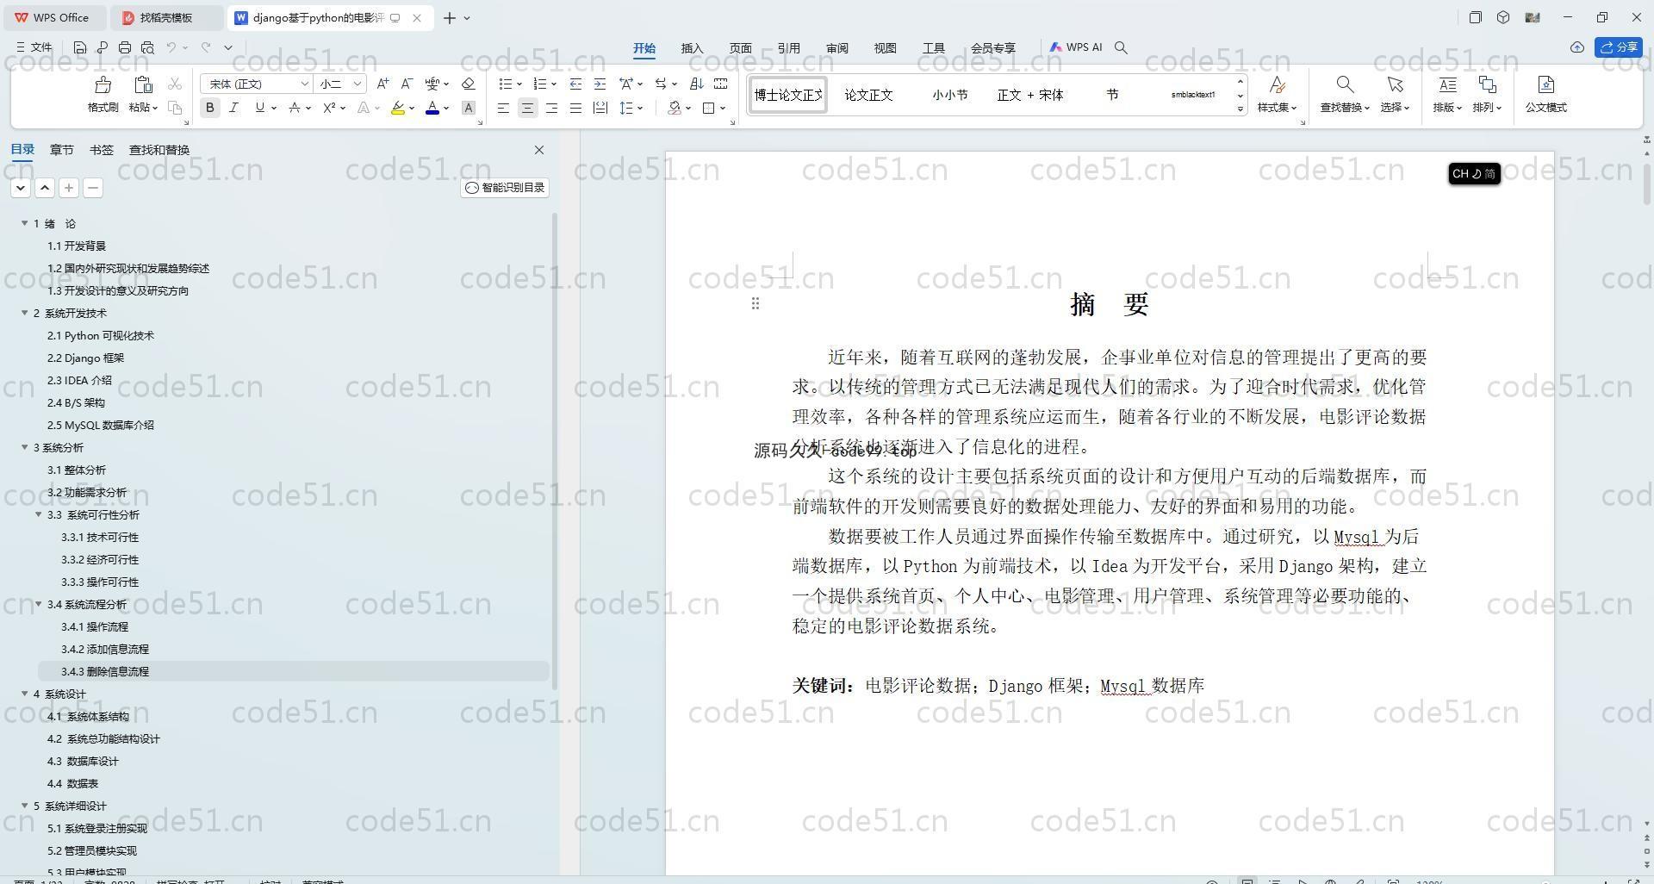Toggle Strikethrough formatting

[295, 108]
